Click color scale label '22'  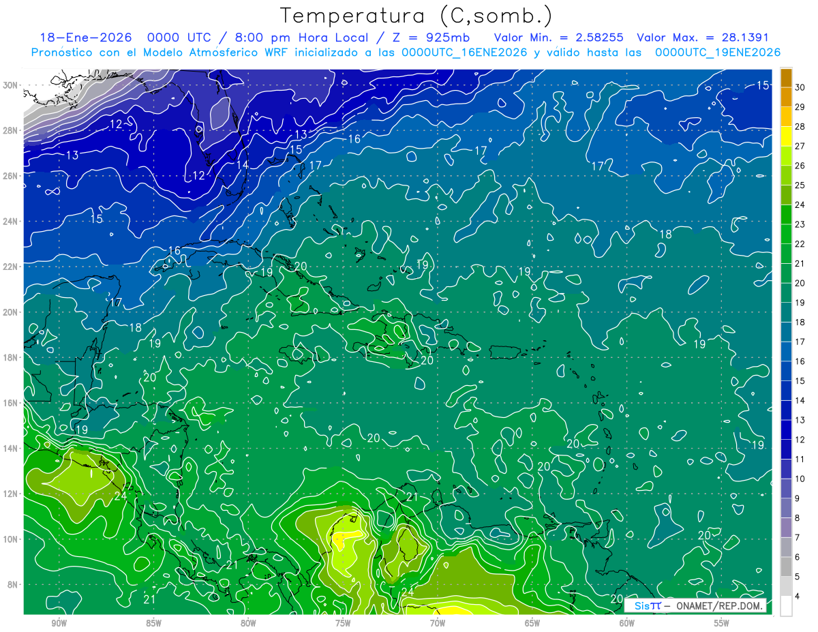pos(800,244)
